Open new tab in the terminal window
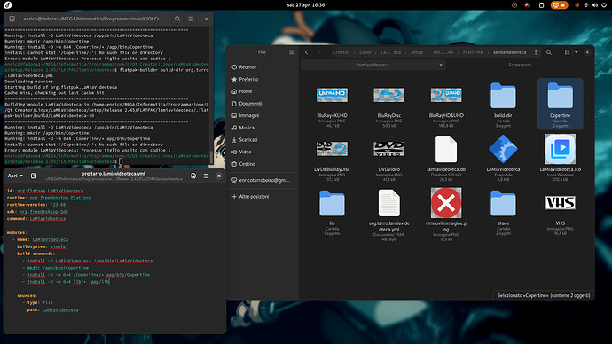Viewport: 612px width, 344px height. [x=12, y=19]
